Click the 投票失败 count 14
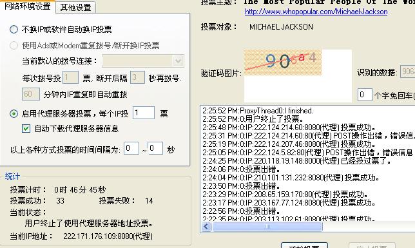 pyautogui.click(x=149, y=201)
